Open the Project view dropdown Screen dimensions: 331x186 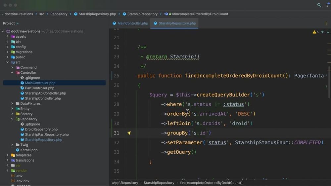click(11, 23)
